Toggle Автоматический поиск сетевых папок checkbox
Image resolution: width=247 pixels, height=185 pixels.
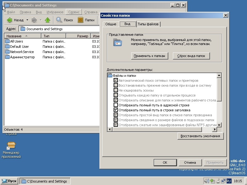[115, 80]
